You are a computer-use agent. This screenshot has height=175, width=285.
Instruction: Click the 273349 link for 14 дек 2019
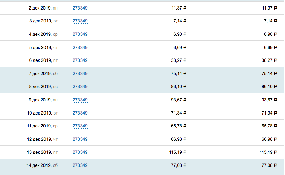pos(80,165)
